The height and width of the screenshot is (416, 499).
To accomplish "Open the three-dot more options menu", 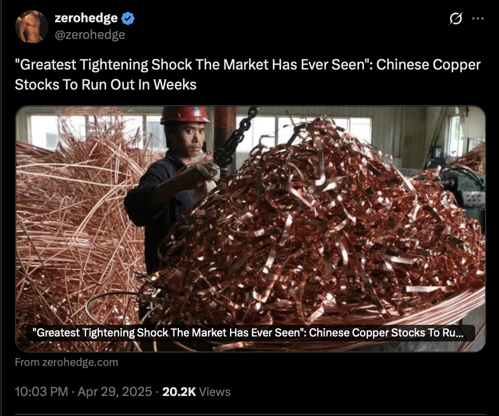I will point(478,18).
